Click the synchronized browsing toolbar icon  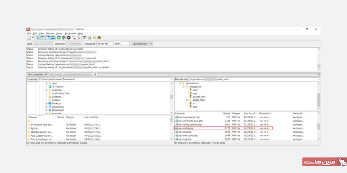click(94, 38)
